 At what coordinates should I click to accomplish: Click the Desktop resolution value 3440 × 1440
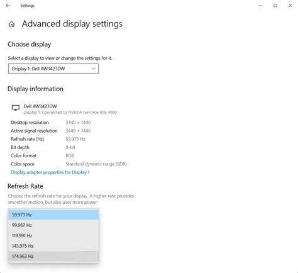(x=78, y=123)
